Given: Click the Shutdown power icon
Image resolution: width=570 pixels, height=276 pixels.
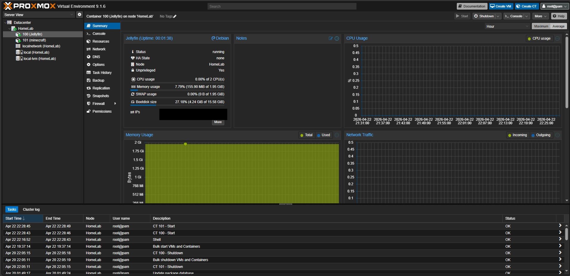Looking at the screenshot, I should click(x=476, y=16).
